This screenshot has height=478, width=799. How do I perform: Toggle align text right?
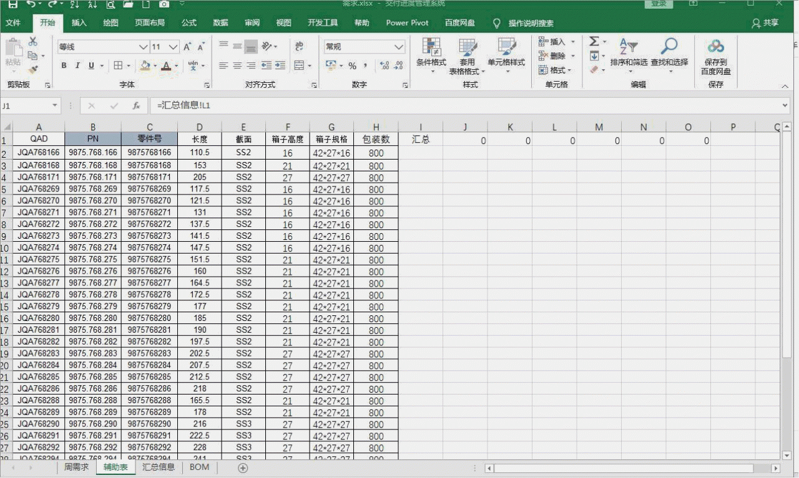tap(250, 65)
